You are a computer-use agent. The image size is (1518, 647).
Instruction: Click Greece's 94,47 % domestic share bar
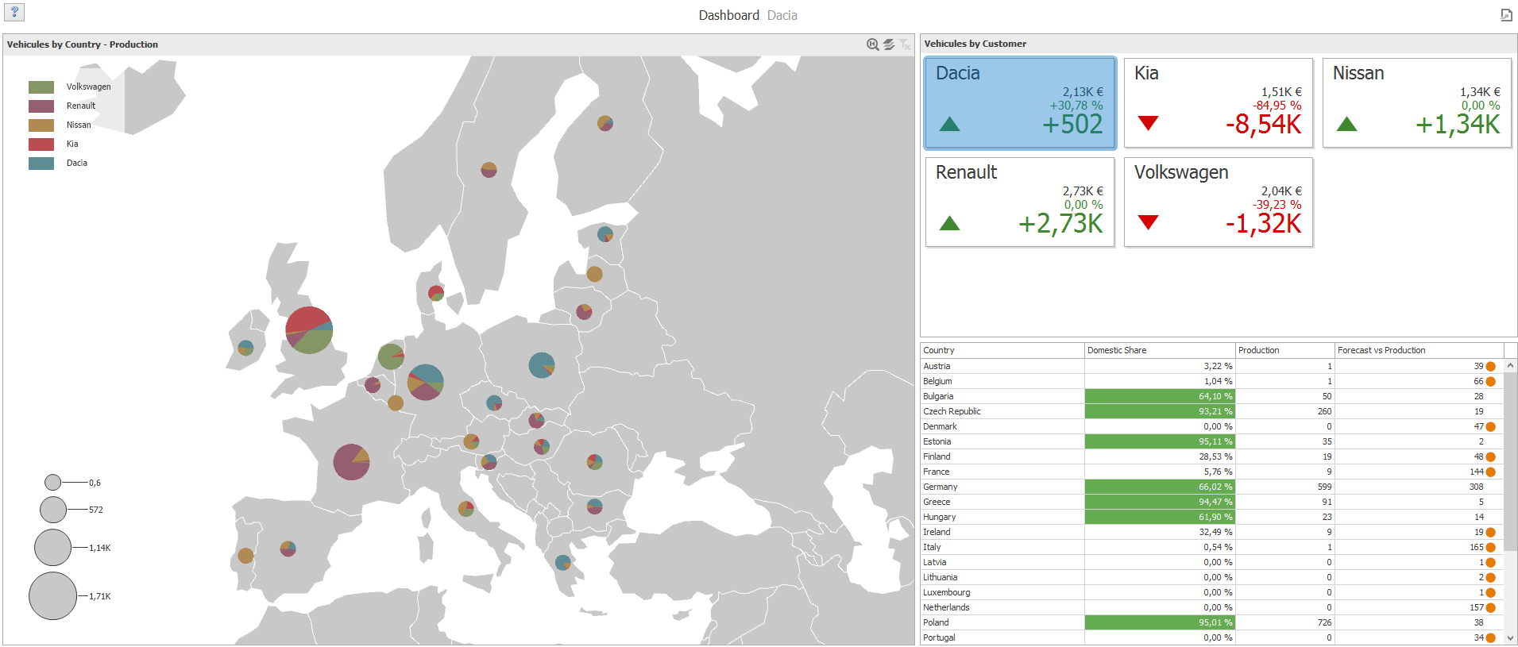point(1160,502)
